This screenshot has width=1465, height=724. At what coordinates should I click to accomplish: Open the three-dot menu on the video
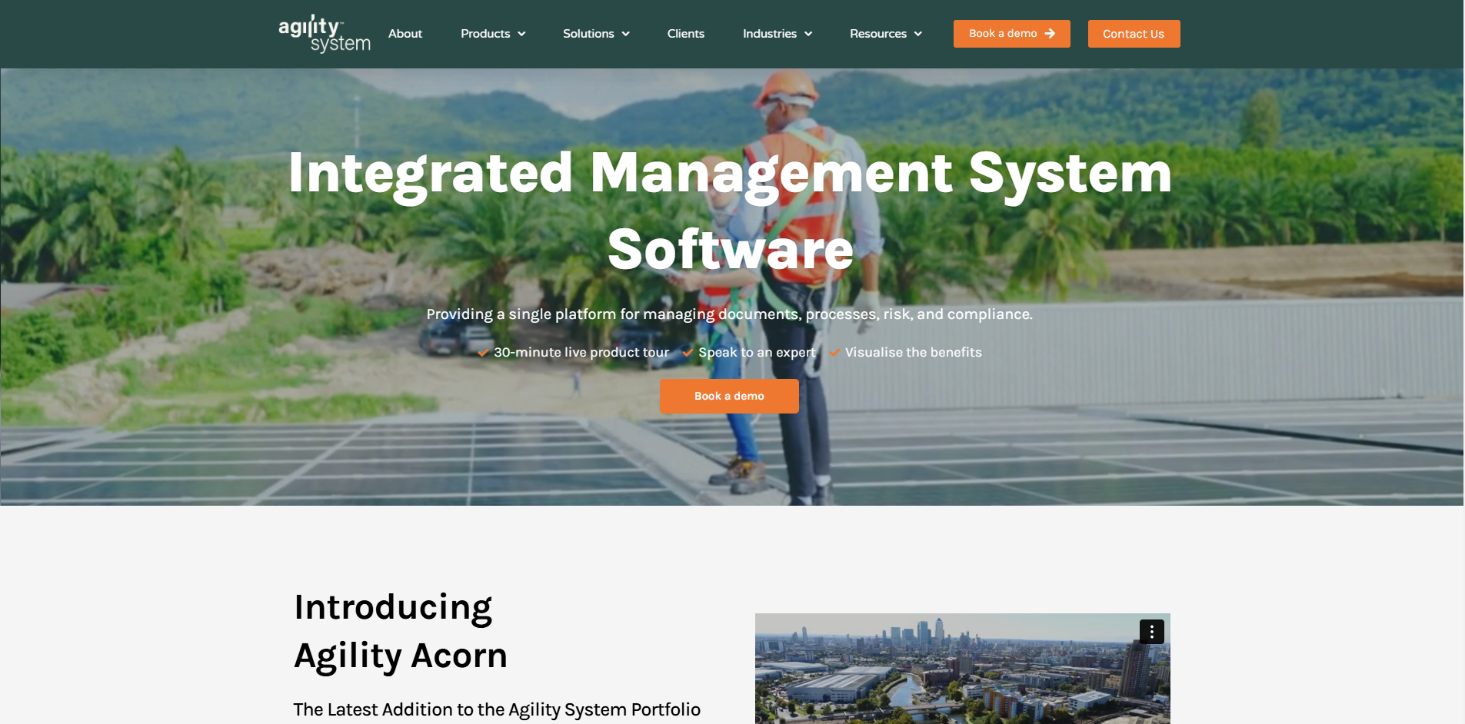pyautogui.click(x=1151, y=631)
